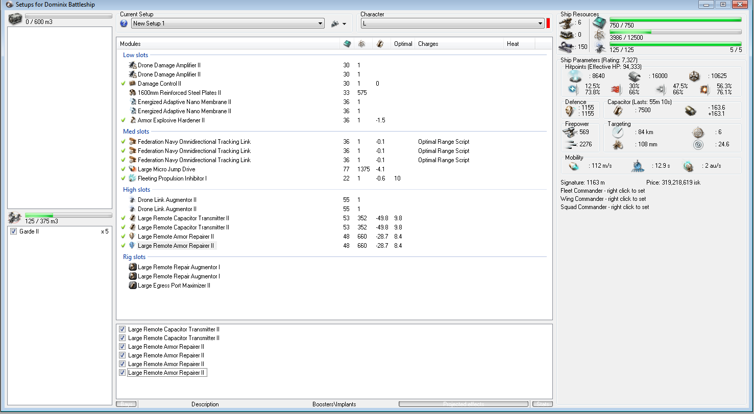This screenshot has width=754, height=414.
Task: Click the cargo hold icon above the empty list
Action: pyautogui.click(x=15, y=19)
